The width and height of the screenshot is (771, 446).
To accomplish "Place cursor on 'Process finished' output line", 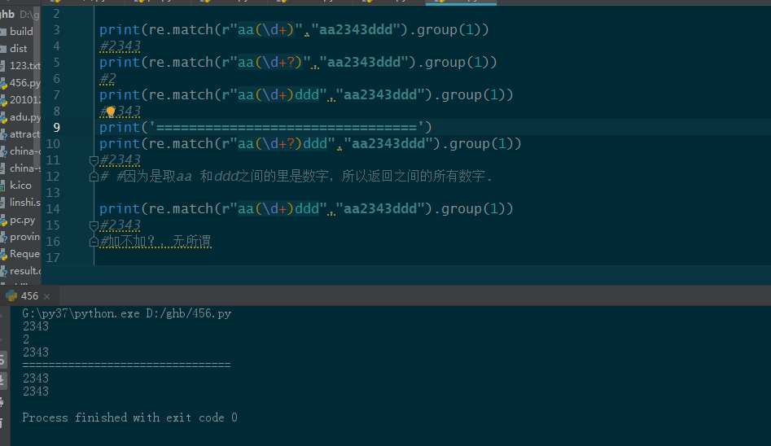I will point(130,418).
